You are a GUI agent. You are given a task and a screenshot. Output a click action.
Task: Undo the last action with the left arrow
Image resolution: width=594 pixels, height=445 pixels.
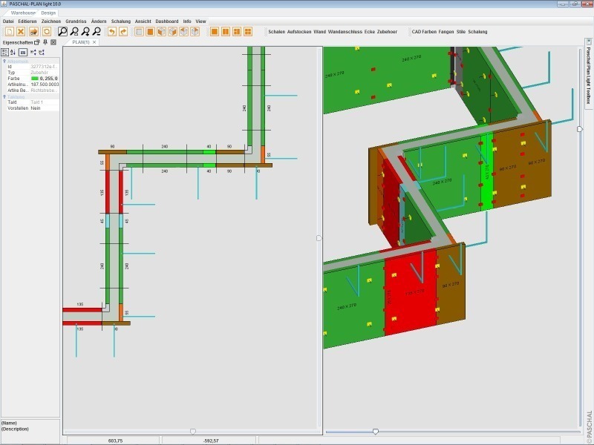point(112,32)
